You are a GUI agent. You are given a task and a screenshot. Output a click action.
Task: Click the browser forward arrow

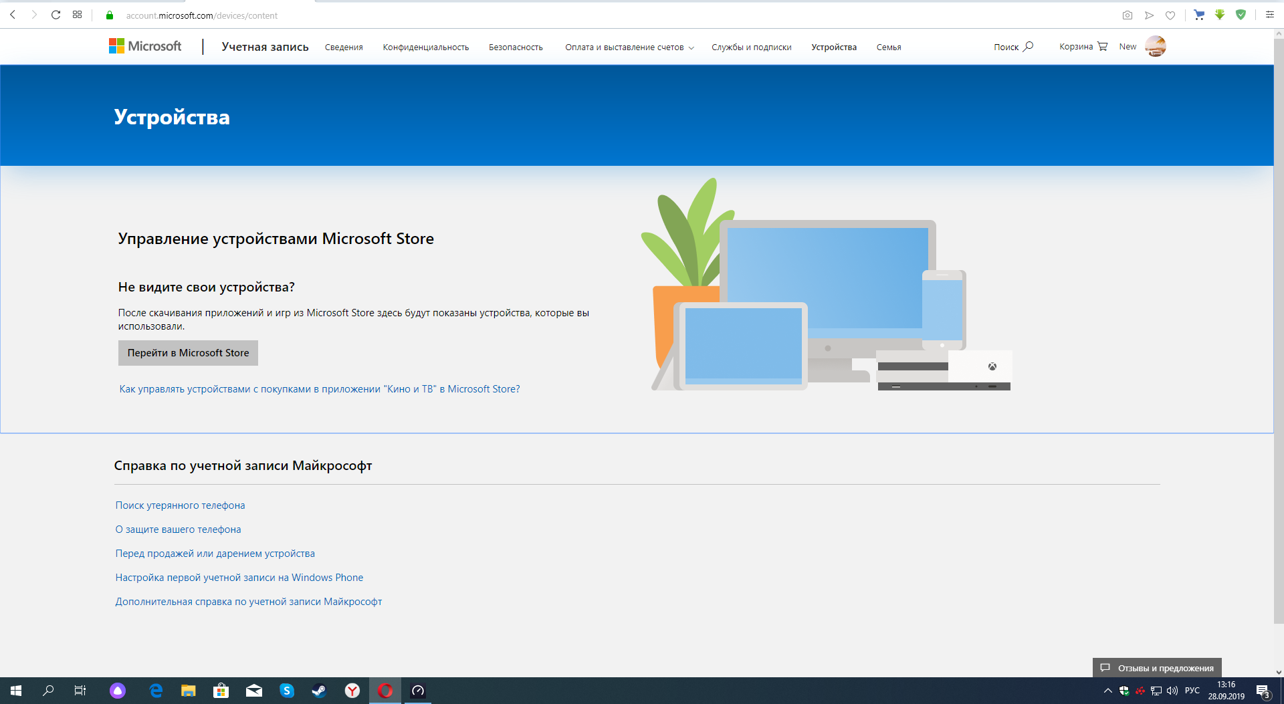34,15
